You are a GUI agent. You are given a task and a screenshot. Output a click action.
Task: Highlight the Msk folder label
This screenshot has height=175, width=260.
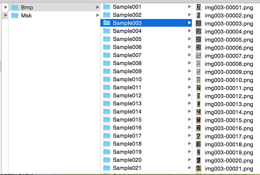pos(26,15)
